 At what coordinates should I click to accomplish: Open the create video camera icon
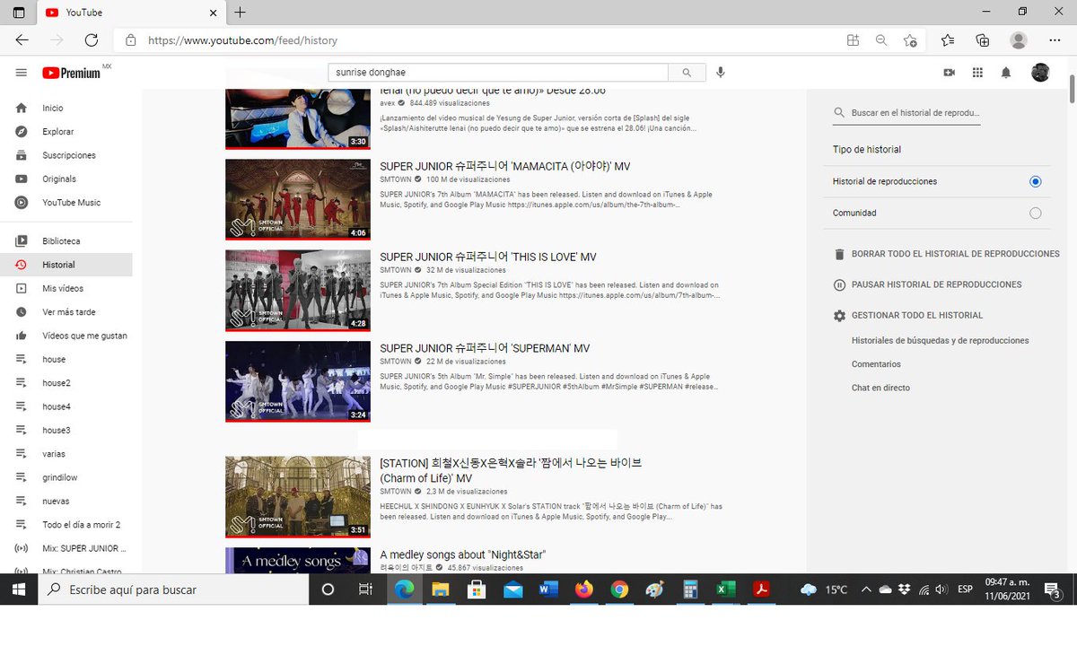pos(949,73)
